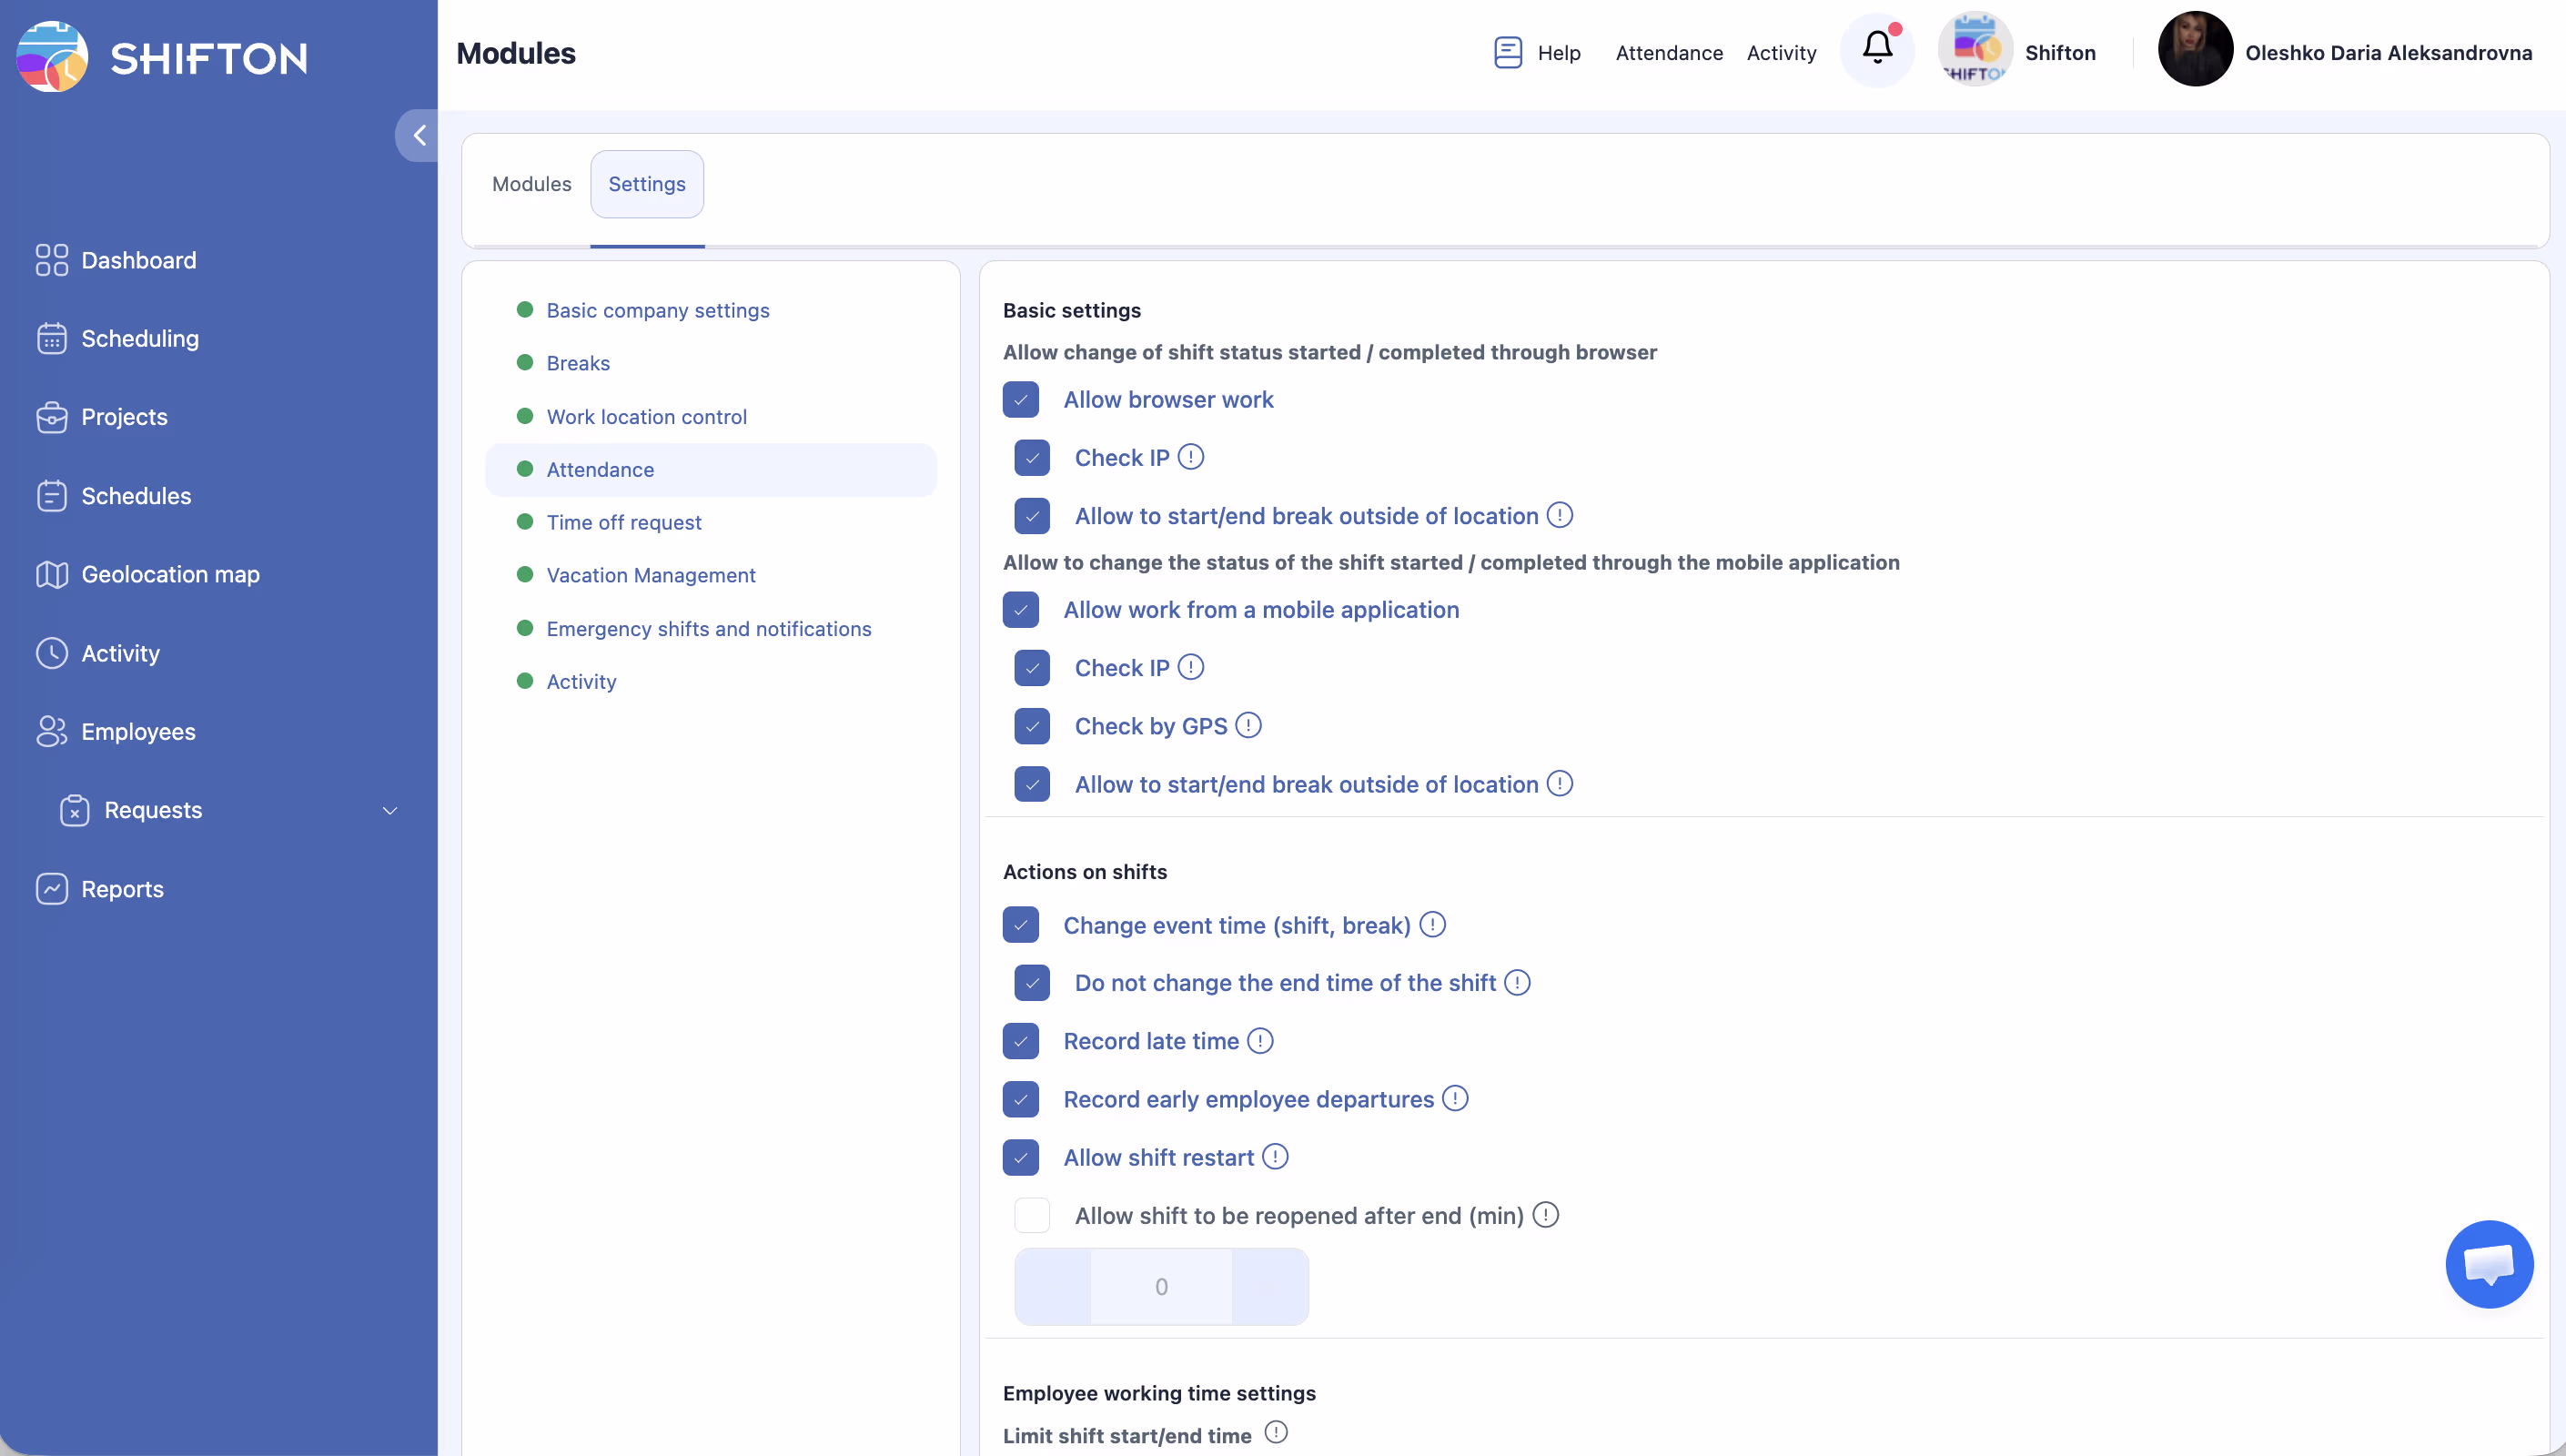2566x1456 pixels.
Task: Click info icon beside Check by GPS
Action: 1248,725
